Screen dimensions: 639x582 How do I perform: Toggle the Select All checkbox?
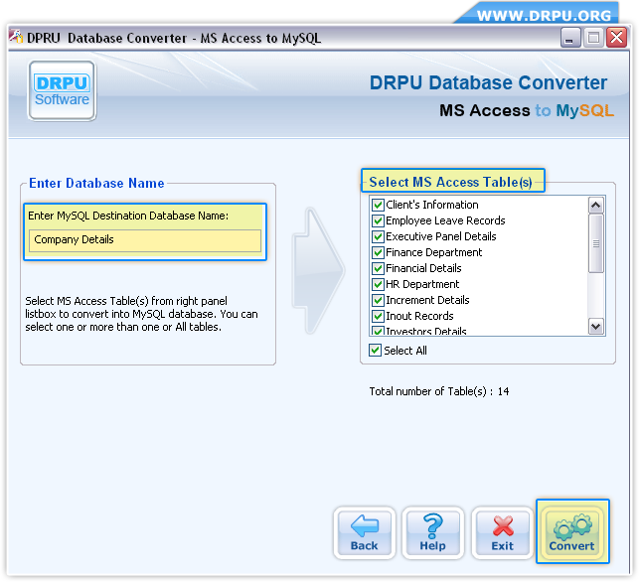point(375,351)
